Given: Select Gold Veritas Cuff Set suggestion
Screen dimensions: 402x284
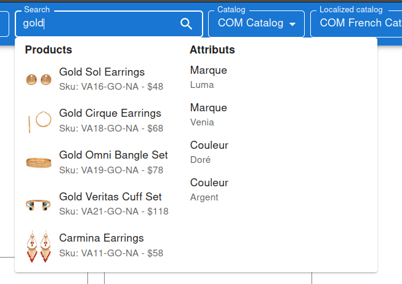Looking at the screenshot, I should (110, 197).
